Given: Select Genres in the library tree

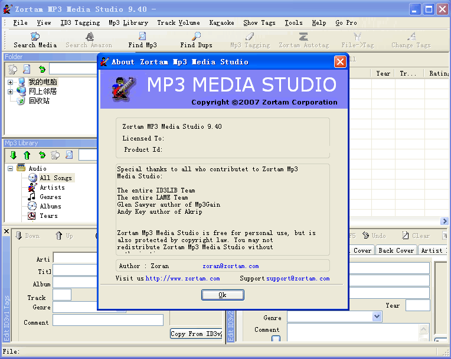Looking at the screenshot, I should pyautogui.click(x=50, y=197).
